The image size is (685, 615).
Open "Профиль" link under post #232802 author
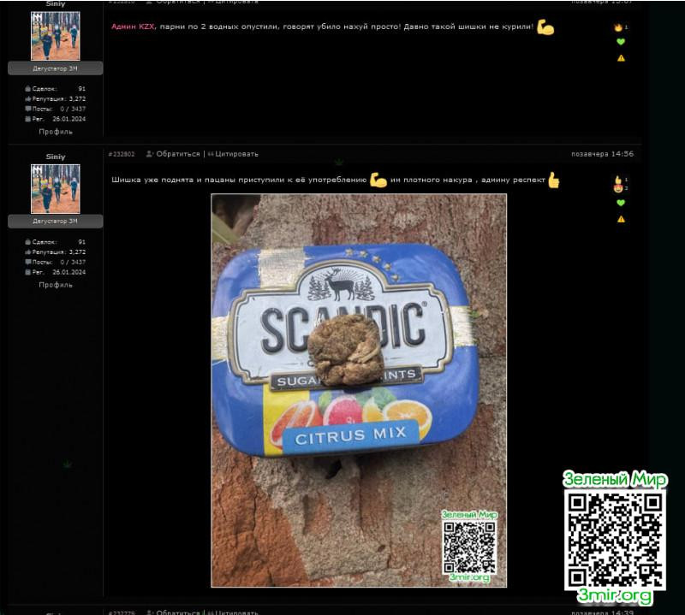[x=56, y=285]
